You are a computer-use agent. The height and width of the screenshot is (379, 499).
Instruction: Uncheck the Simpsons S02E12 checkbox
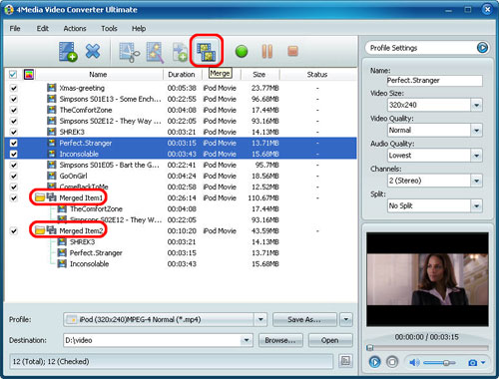coord(14,121)
